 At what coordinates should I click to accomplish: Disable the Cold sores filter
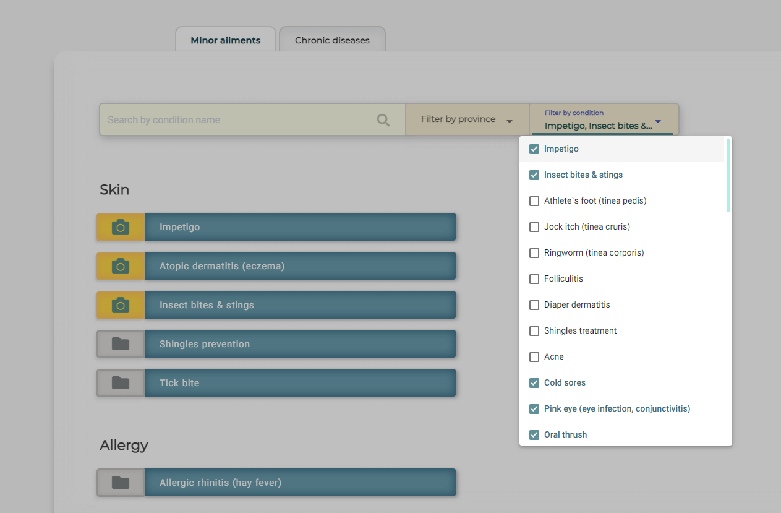coord(534,382)
